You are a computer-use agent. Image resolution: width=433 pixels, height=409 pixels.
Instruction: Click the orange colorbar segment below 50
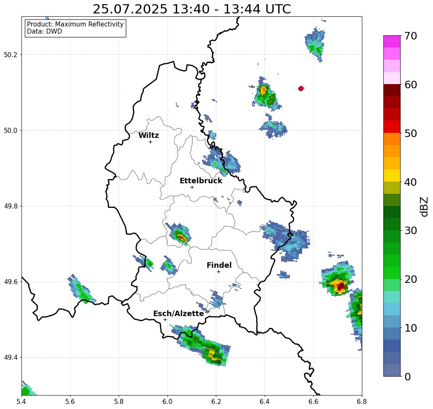pyautogui.click(x=392, y=139)
